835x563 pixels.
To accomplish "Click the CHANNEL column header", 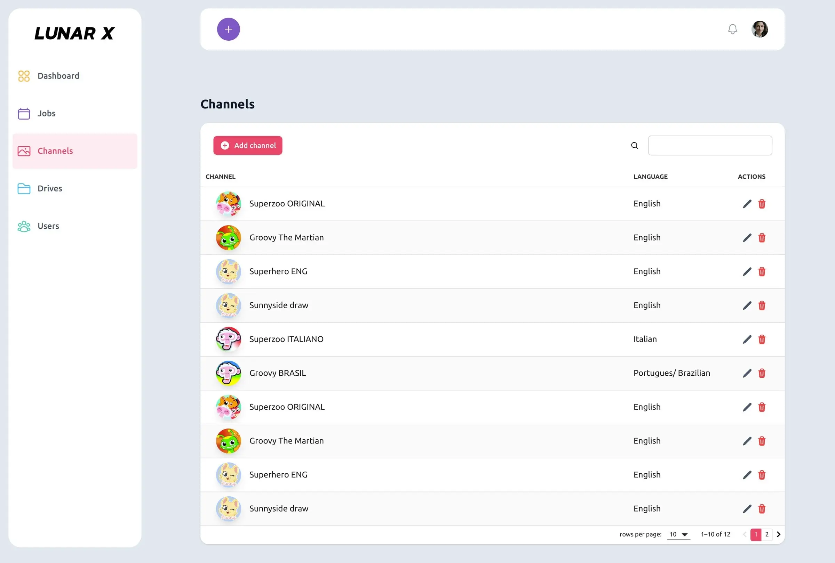I will (220, 177).
